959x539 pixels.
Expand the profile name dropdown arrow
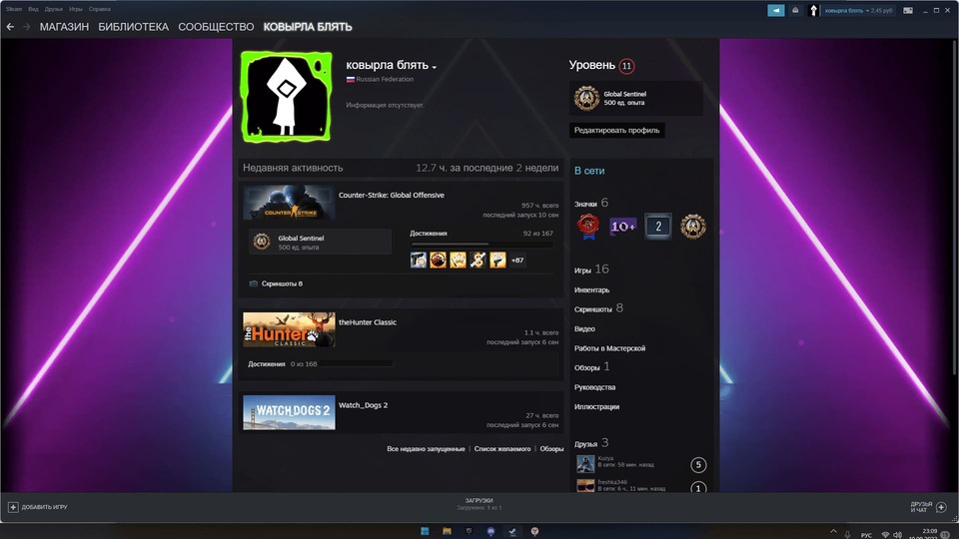(x=435, y=67)
